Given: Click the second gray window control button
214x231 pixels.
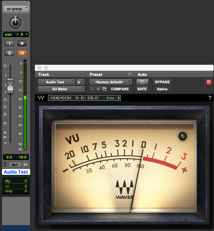Looking at the screenshot, I should [46, 67].
